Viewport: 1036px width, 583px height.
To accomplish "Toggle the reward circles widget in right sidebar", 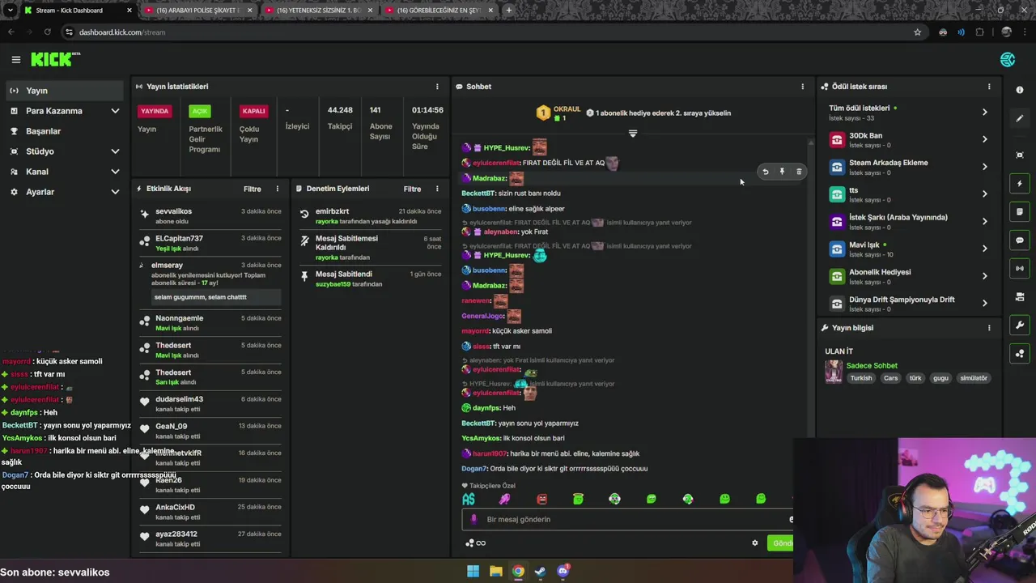I will point(1019,353).
